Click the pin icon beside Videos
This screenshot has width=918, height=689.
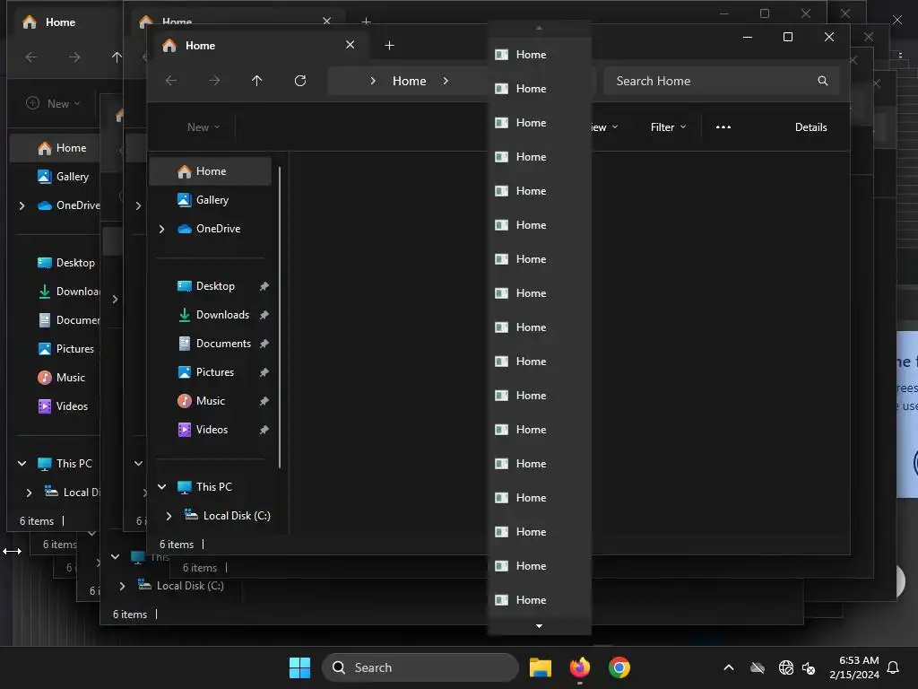click(x=264, y=430)
